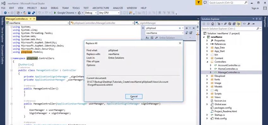Screen dimensions: 268x125
Task: Open the Server Explorer side tab
Action: tap(2, 35)
